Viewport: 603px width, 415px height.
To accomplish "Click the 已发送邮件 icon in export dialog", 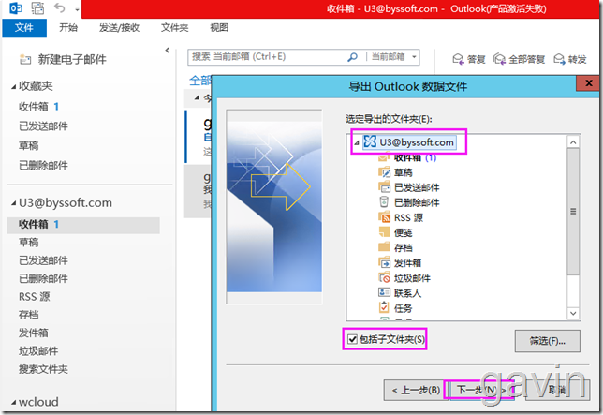I will [384, 187].
